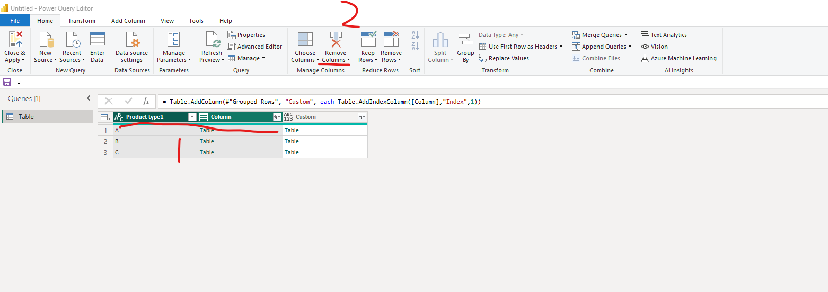828x292 pixels.
Task: Click the Table link in Column, row B
Action: coord(207,141)
